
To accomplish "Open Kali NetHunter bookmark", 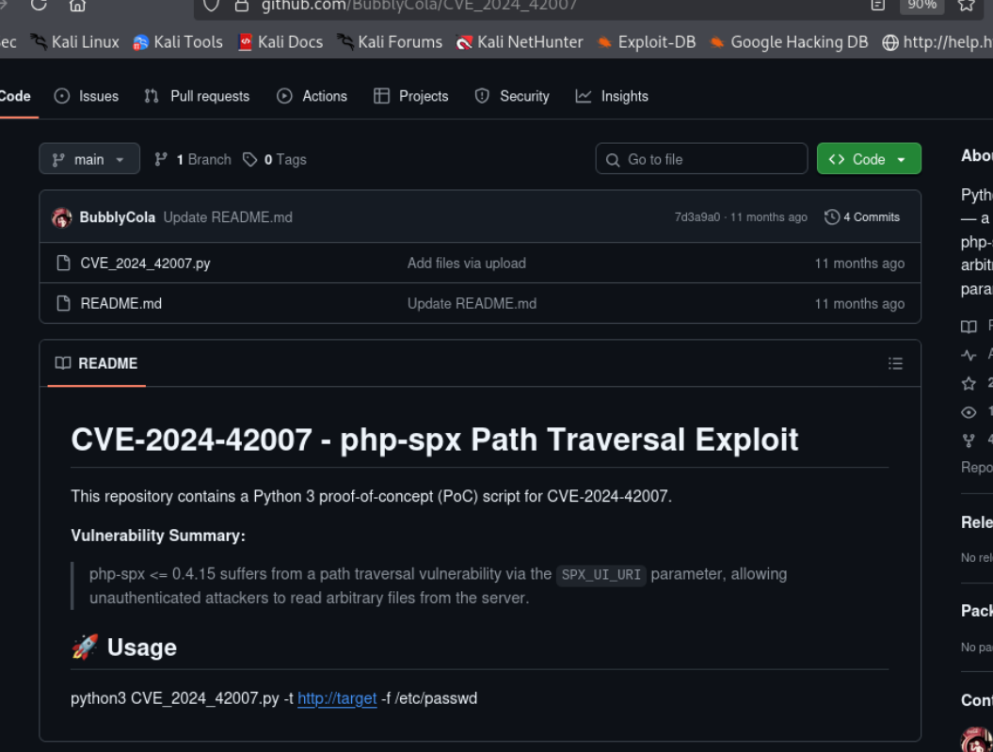I will click(x=520, y=42).
